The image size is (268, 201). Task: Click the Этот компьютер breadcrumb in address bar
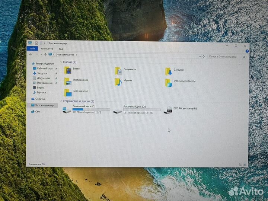(x=65, y=55)
